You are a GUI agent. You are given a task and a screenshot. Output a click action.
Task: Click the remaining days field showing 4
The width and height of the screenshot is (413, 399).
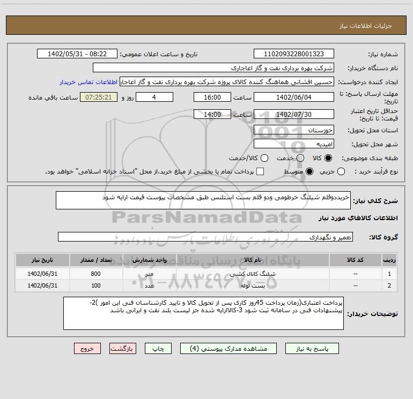(x=154, y=97)
